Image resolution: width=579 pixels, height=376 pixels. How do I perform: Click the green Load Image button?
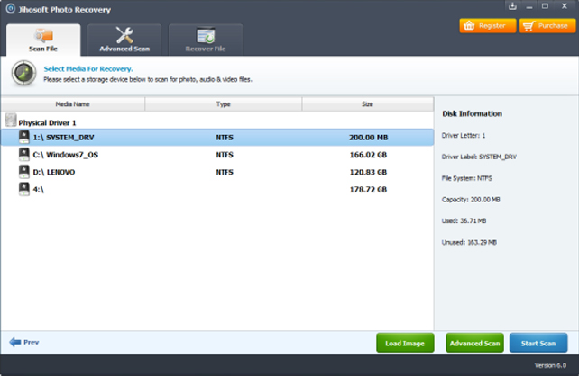coord(404,343)
